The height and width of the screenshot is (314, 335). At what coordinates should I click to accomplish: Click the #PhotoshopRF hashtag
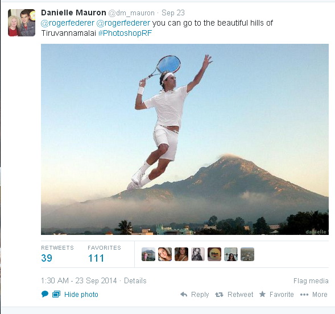(125, 33)
